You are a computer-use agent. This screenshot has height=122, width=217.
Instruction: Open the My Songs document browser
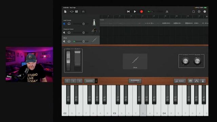(65, 12)
